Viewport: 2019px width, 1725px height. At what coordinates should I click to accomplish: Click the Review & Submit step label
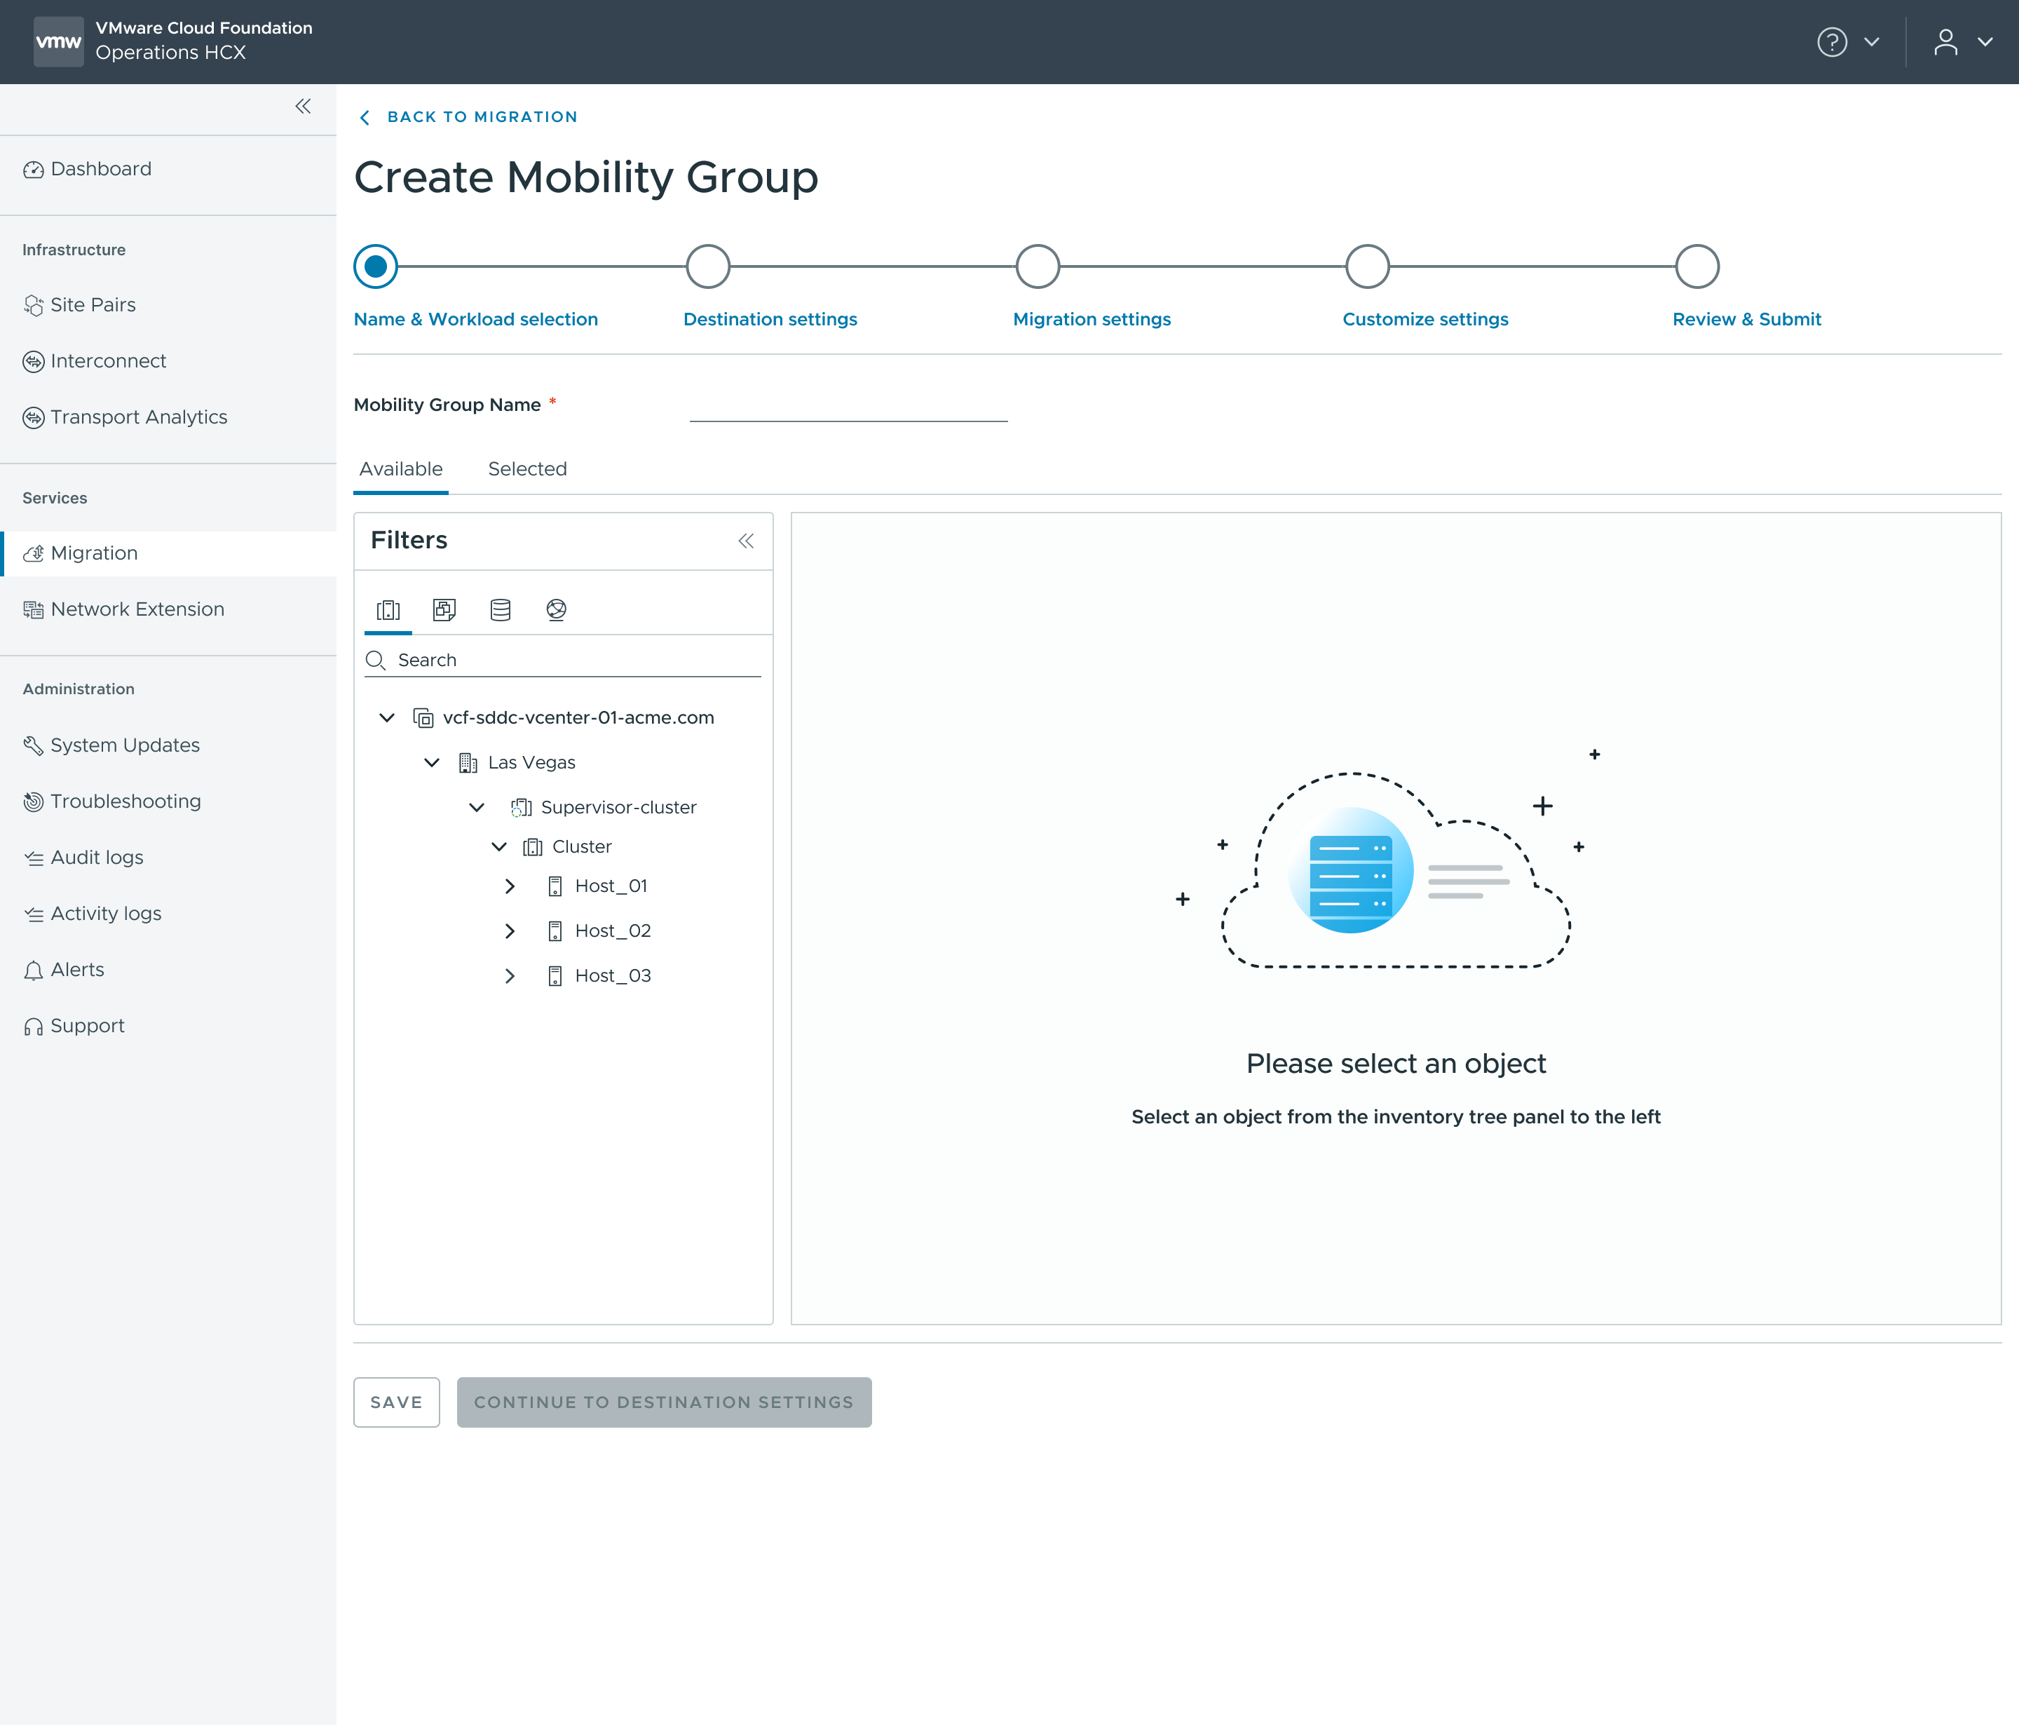[1746, 320]
